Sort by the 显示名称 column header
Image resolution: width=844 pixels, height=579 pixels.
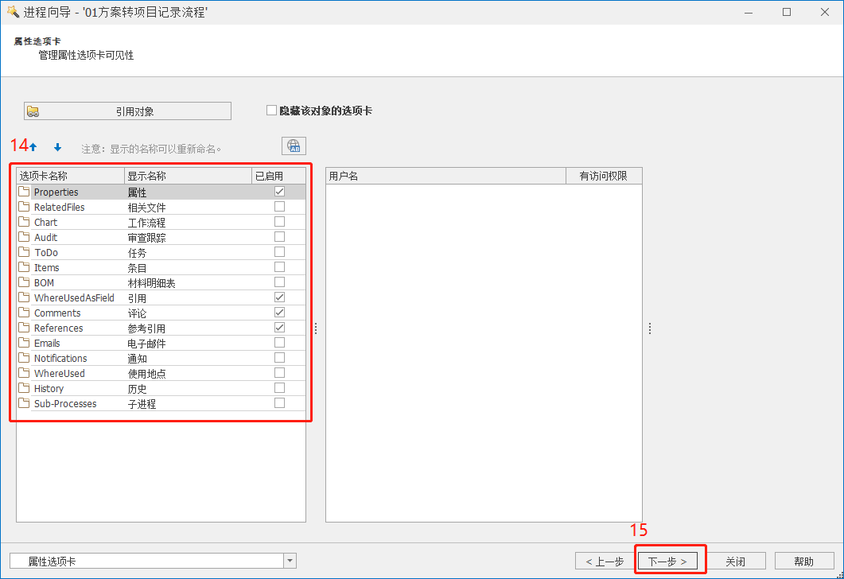(187, 177)
